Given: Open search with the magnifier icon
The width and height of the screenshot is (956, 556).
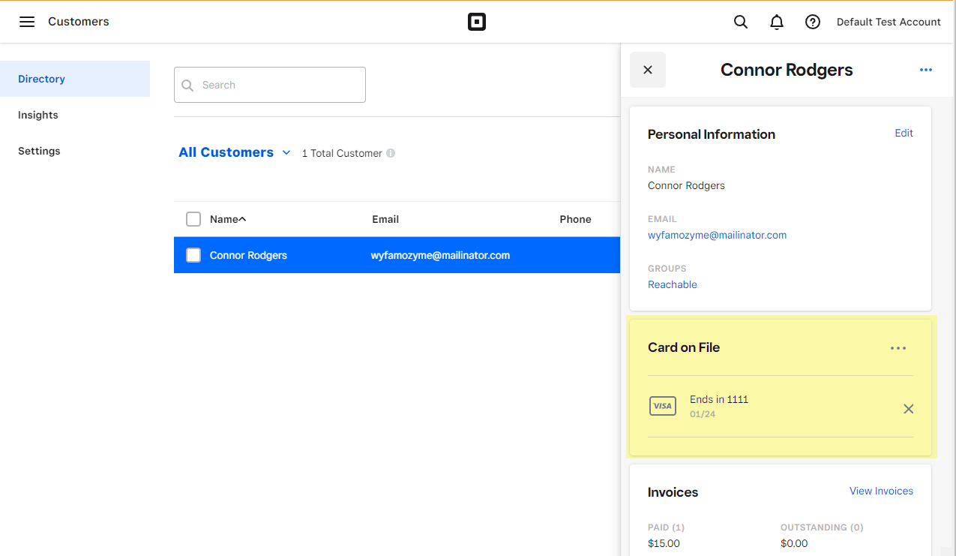Looking at the screenshot, I should click(741, 22).
